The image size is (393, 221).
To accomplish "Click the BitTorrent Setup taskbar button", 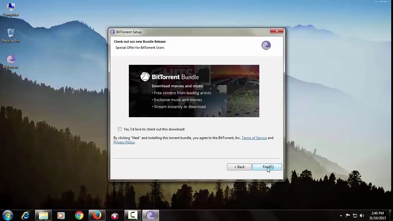I will click(150, 215).
